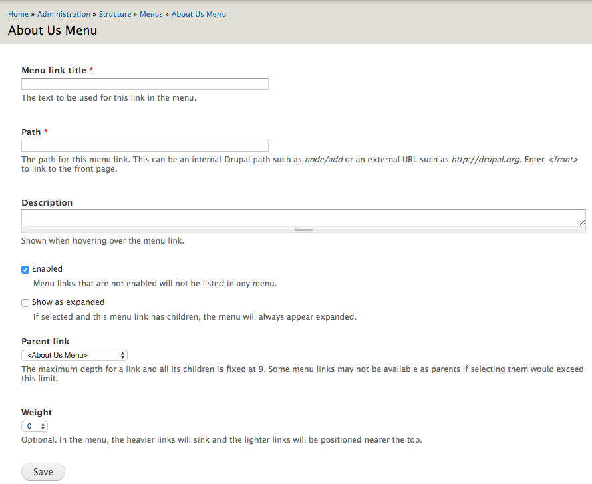Click the Path field label
Screen dimensions: 592x484
tap(31, 132)
